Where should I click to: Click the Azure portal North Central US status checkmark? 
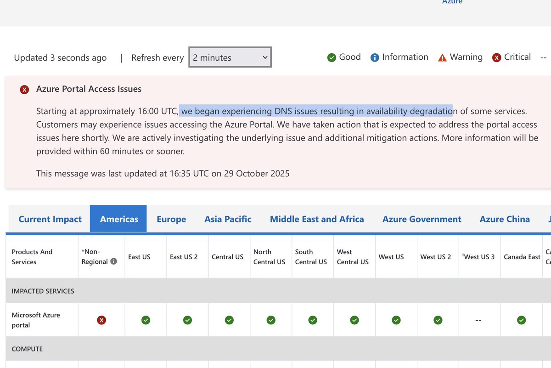271,320
